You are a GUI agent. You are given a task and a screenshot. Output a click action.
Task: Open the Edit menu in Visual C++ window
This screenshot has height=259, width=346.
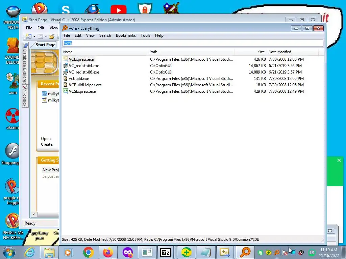pyautogui.click(x=41, y=28)
